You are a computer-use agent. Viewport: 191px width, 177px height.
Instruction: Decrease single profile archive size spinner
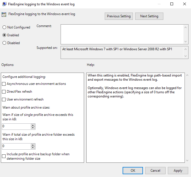coord(33,128)
